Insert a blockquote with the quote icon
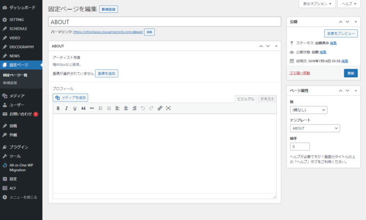This screenshot has width=366, height=220. click(83, 108)
